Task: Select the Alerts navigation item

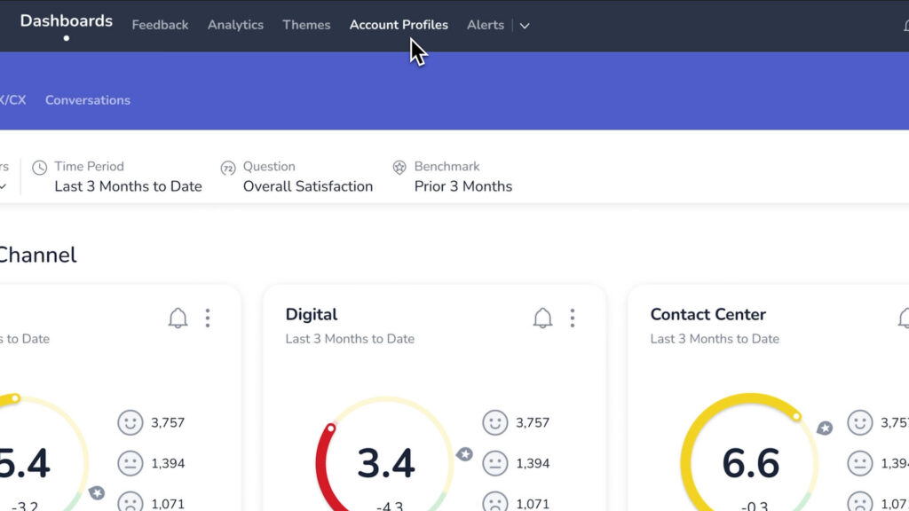Action: [486, 25]
